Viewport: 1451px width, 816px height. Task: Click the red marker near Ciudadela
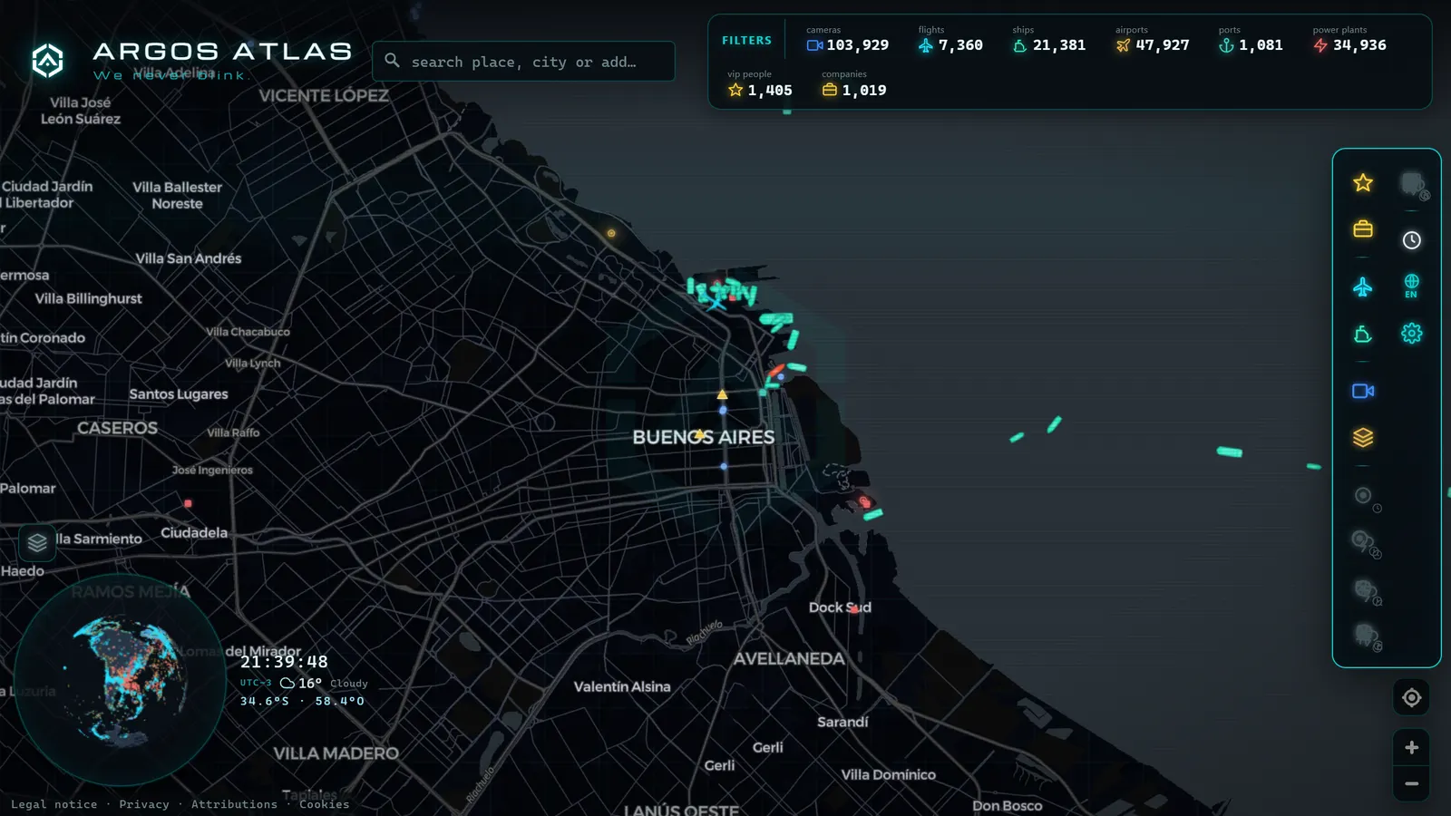(188, 503)
